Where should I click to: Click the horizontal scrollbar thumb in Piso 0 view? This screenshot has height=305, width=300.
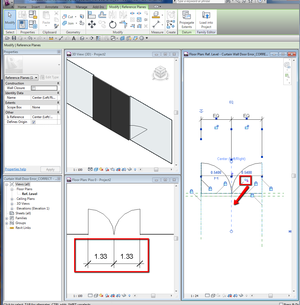pyautogui.click(x=153, y=296)
